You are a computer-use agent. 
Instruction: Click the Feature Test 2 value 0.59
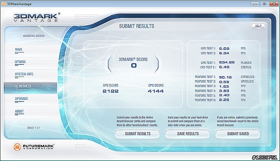pos(224,82)
